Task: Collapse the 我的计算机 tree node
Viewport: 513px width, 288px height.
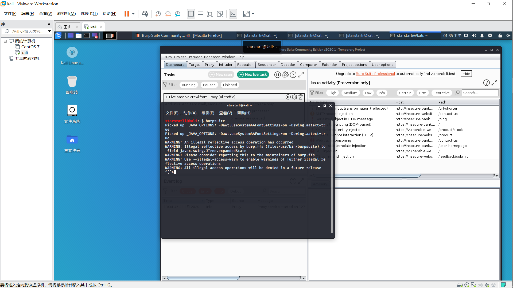Action: coord(5,41)
